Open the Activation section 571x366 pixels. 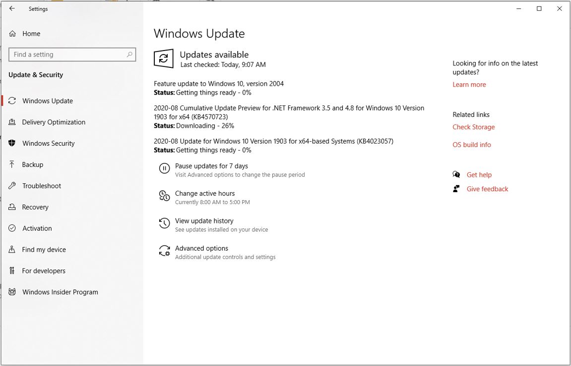(37, 228)
